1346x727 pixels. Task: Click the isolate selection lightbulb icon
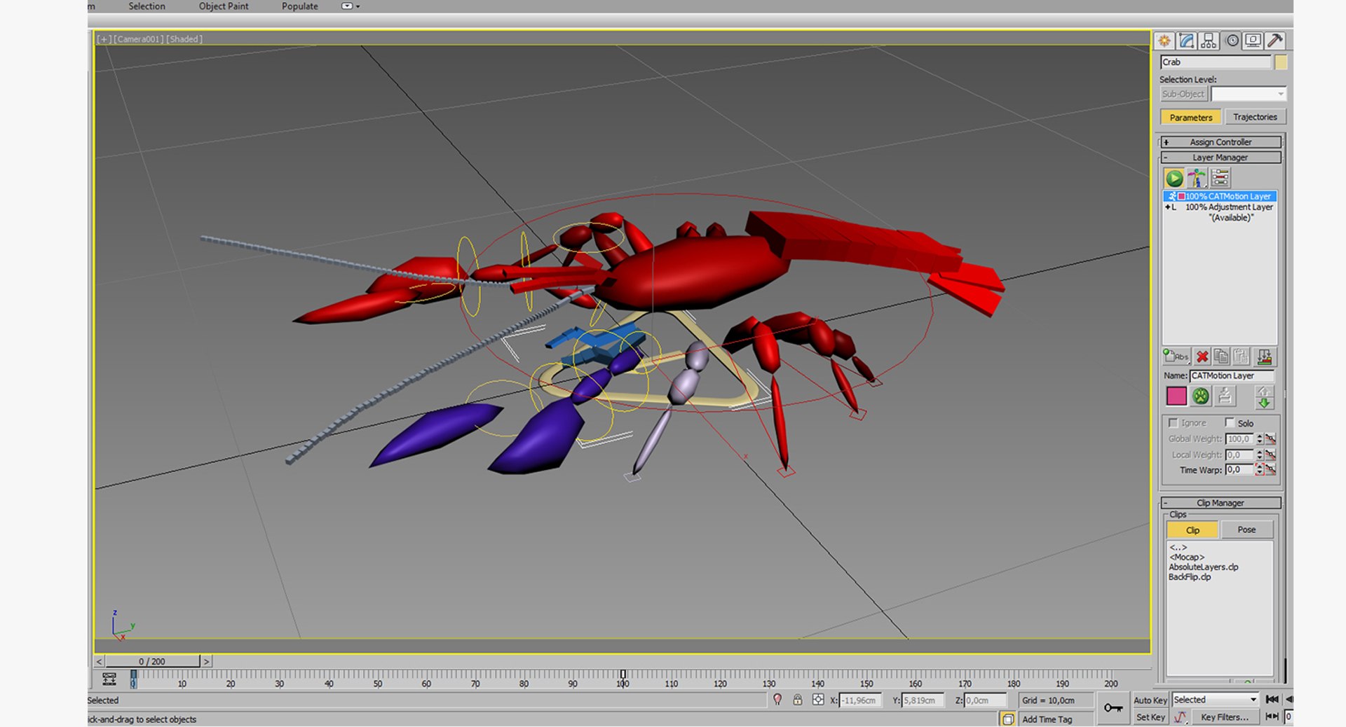click(x=777, y=700)
